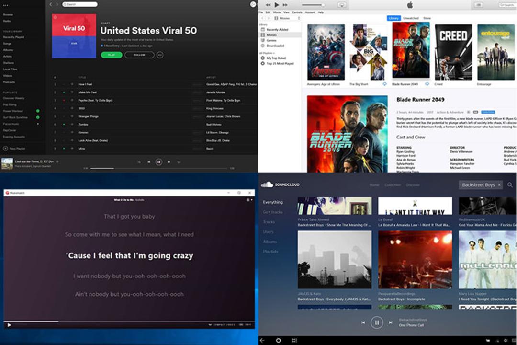The width and height of the screenshot is (517, 345).
Task: Toggle shuffle in the Spotify player
Action: click(x=139, y=162)
